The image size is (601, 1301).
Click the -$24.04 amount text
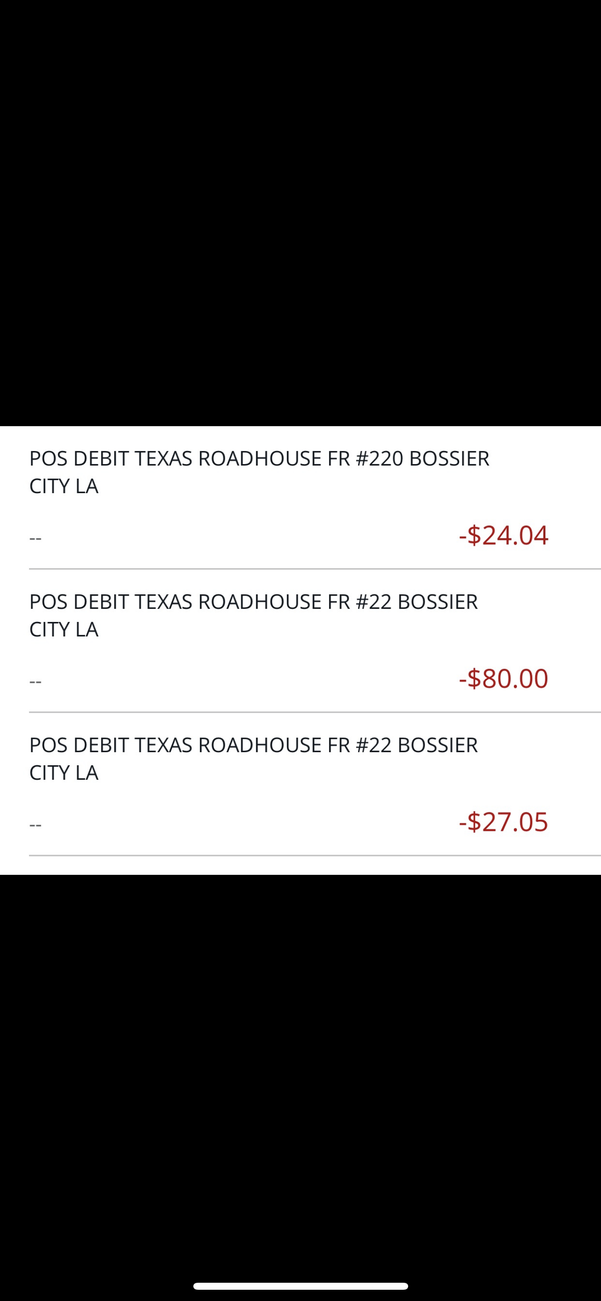504,537
